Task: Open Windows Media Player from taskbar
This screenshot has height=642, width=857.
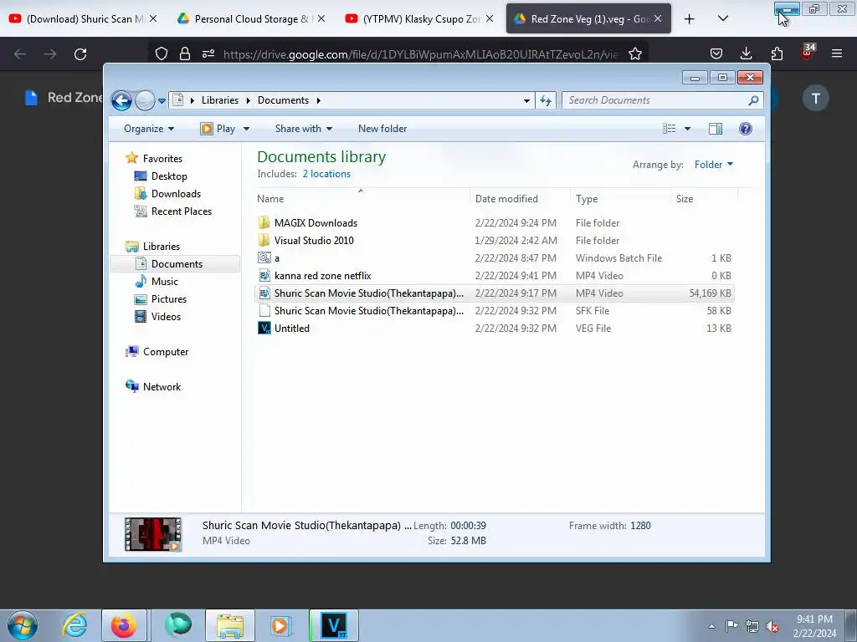Action: tap(281, 625)
